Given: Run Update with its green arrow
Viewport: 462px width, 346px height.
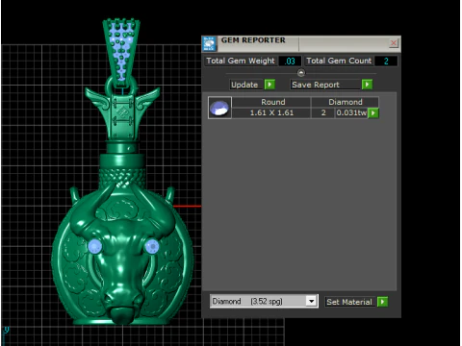Looking at the screenshot, I should click(x=269, y=85).
